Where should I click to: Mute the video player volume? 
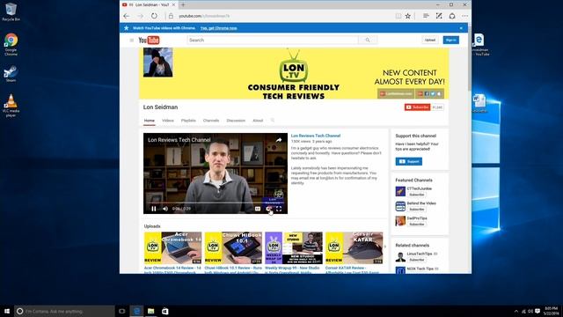point(165,209)
